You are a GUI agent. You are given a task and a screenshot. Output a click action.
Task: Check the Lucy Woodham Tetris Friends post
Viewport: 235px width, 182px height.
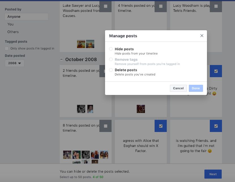216,6
